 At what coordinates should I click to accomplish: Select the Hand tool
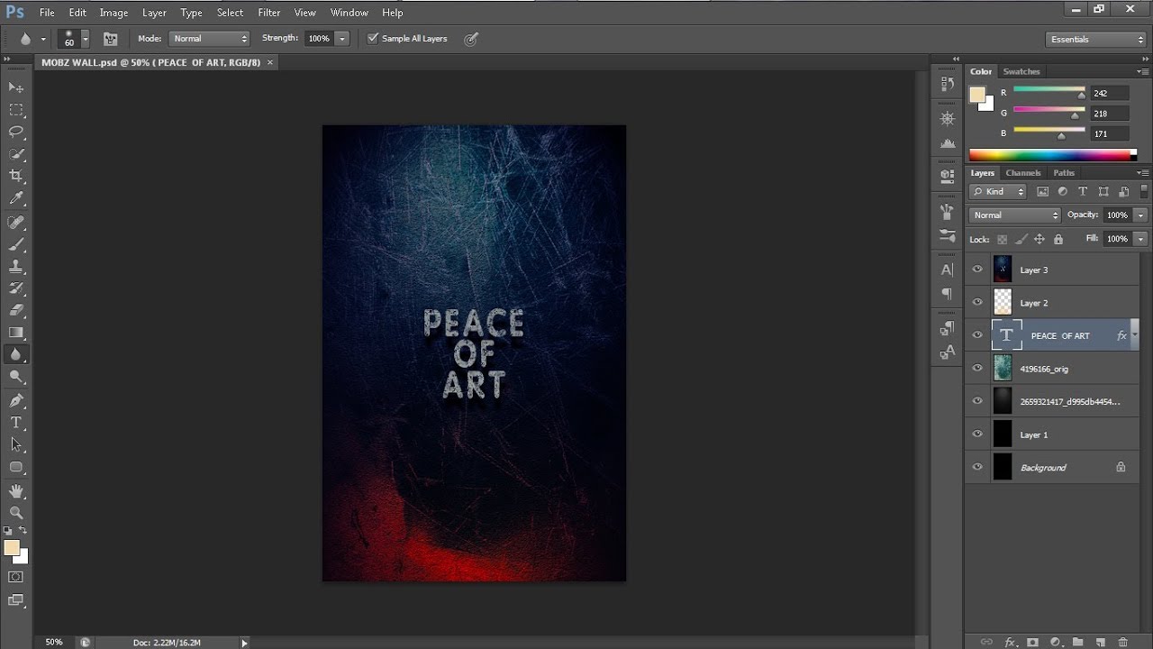[16, 491]
